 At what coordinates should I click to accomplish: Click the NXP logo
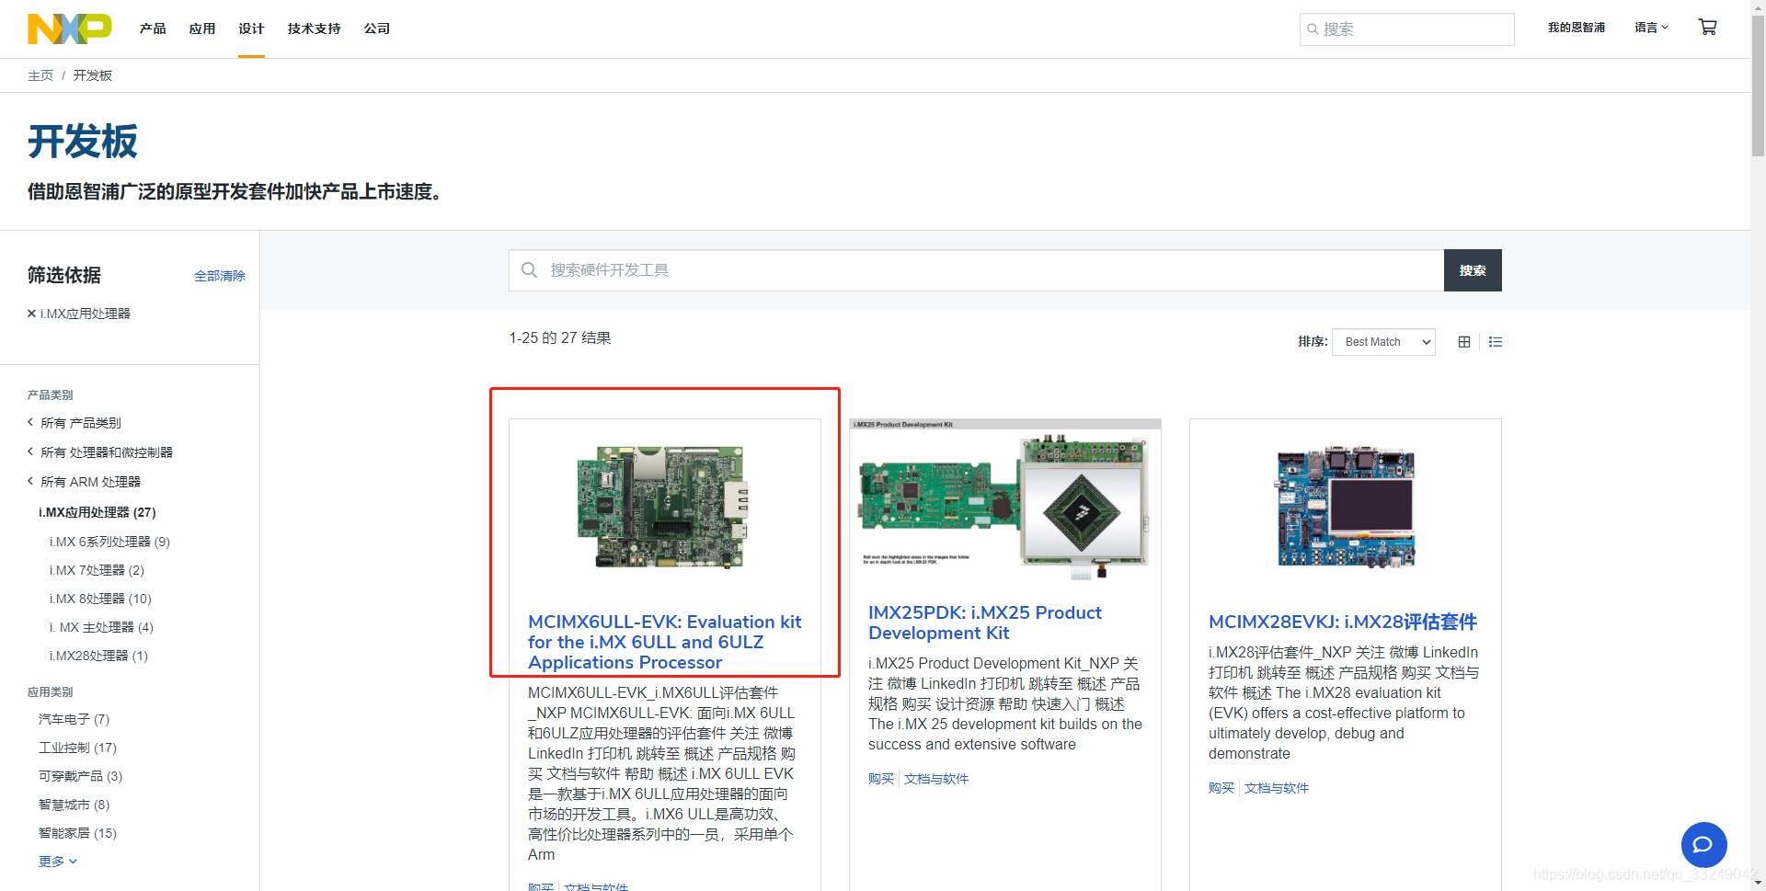(x=69, y=29)
